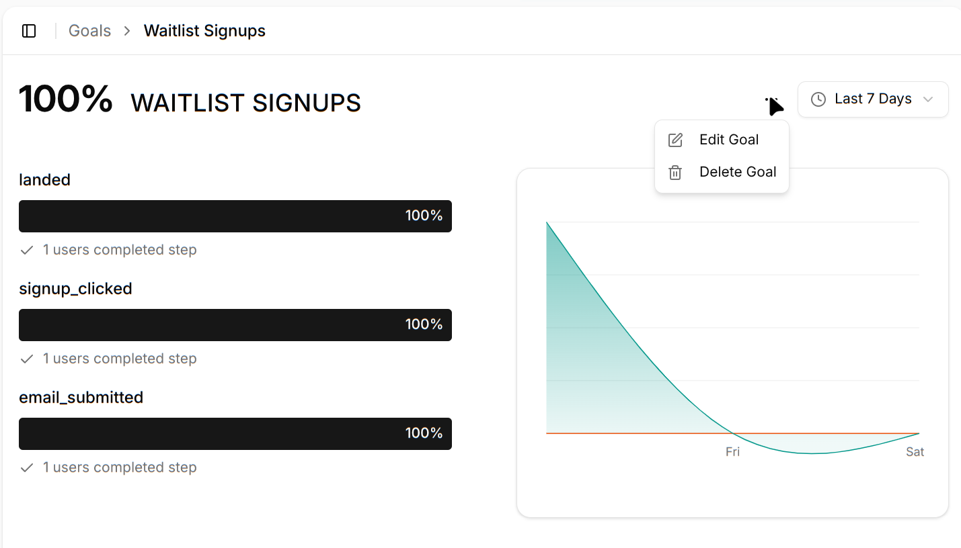Choose Delete Goal from the menu
961x548 pixels.
coord(737,172)
